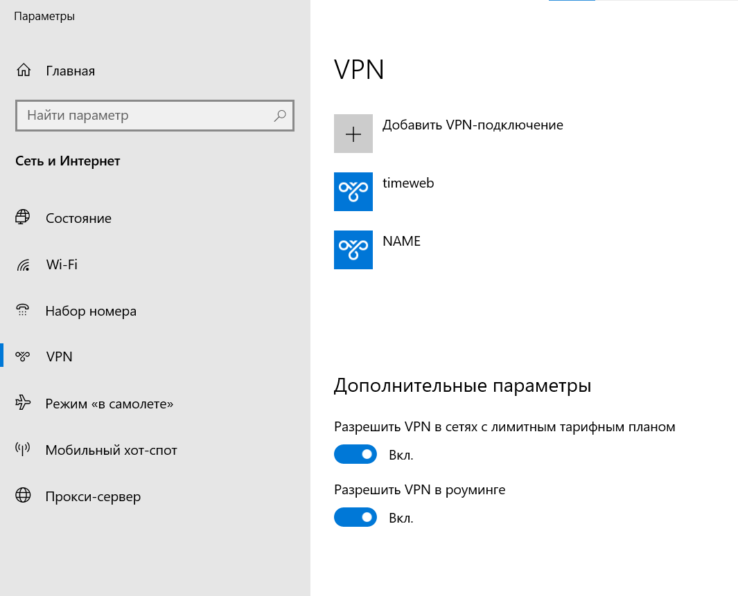Click the Найти параметр search field
The height and width of the screenshot is (596, 738).
139,116
